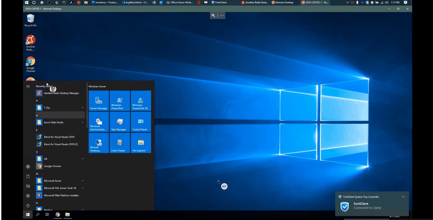The width and height of the screenshot is (433, 220).
Task: Switch to Another Redis Desk... taskbar item
Action: (x=255, y=2)
